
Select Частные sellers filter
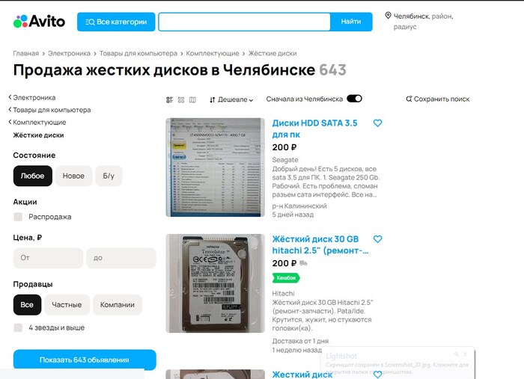pyautogui.click(x=67, y=305)
